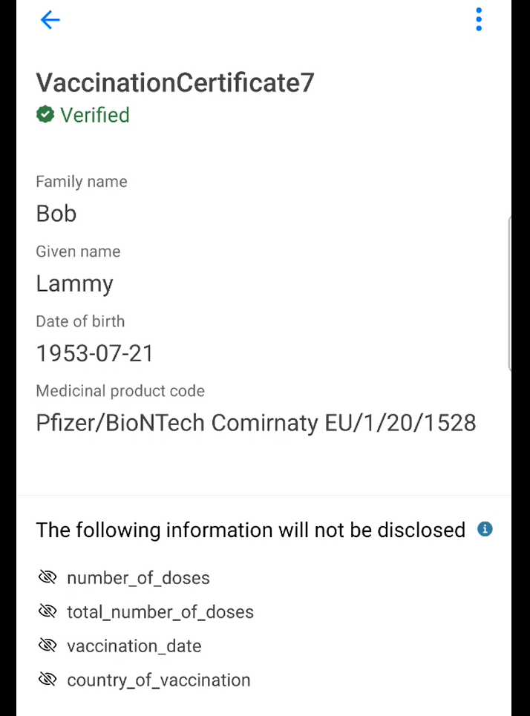Image resolution: width=530 pixels, height=716 pixels.
Task: Tap the 'information will not be disclosed' heading
Action: tap(251, 530)
